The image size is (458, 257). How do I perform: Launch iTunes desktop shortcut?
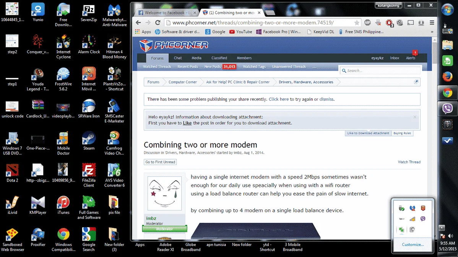pyautogui.click(x=63, y=205)
